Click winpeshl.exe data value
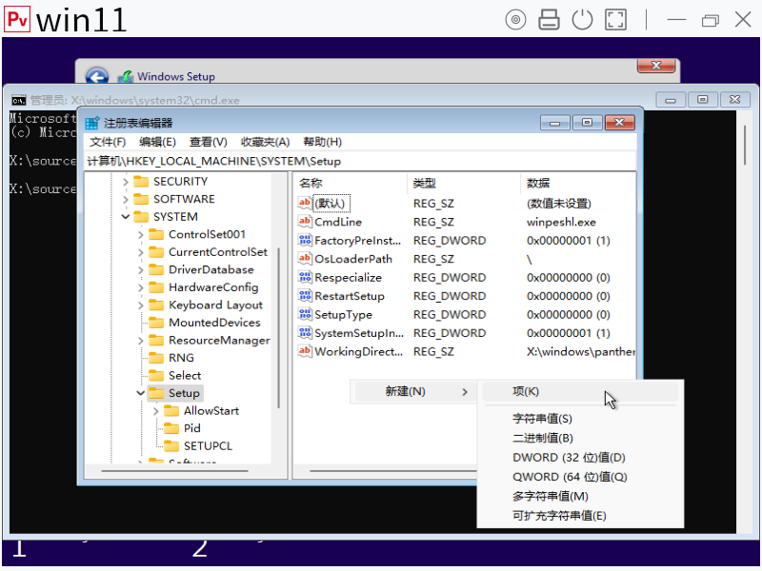Screen dimensions: 762x571 (x=561, y=222)
